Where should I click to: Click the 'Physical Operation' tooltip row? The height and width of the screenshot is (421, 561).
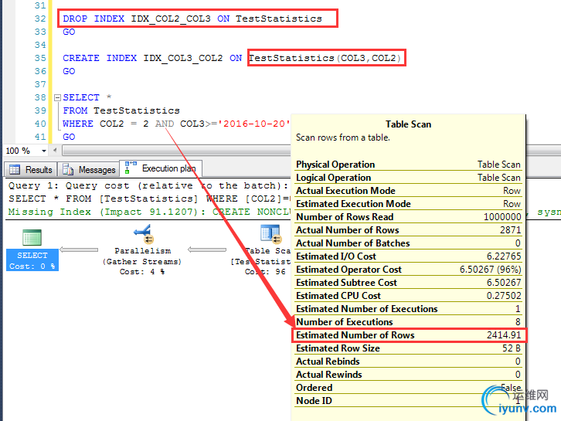[408, 165]
